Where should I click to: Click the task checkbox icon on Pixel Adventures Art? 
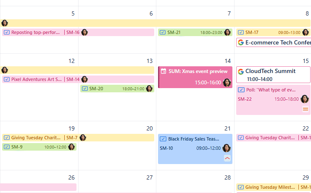click(7, 79)
